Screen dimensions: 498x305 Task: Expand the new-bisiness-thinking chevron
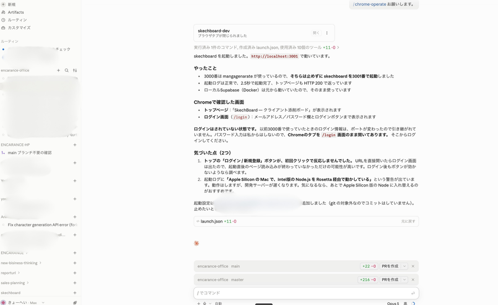[x=40, y=263]
